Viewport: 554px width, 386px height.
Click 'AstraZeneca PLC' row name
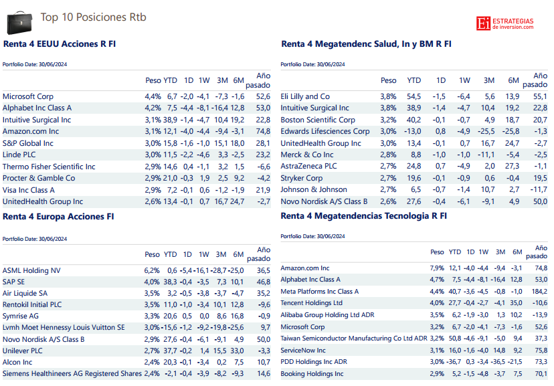[309, 166]
